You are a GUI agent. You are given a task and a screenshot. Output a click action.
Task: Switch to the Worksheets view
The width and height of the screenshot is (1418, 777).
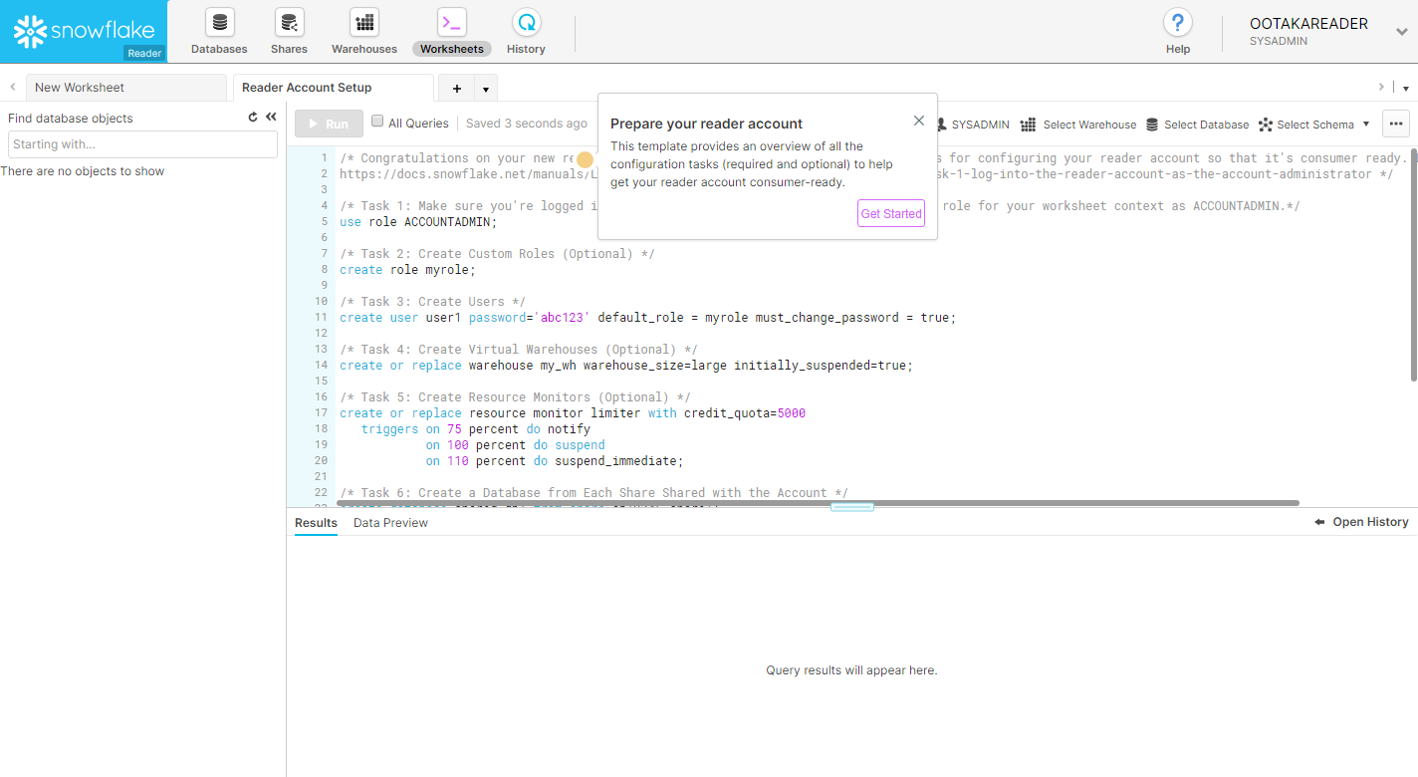tap(451, 31)
